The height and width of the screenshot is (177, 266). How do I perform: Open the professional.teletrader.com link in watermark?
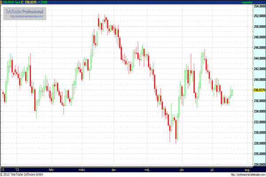tap(27, 16)
